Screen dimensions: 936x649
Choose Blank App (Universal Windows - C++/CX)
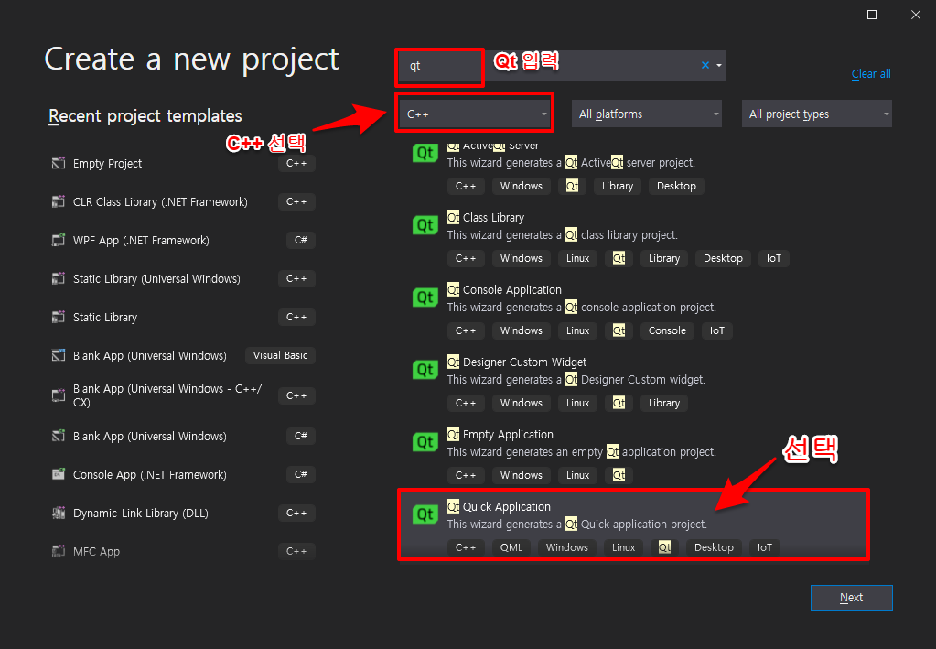coord(183,395)
